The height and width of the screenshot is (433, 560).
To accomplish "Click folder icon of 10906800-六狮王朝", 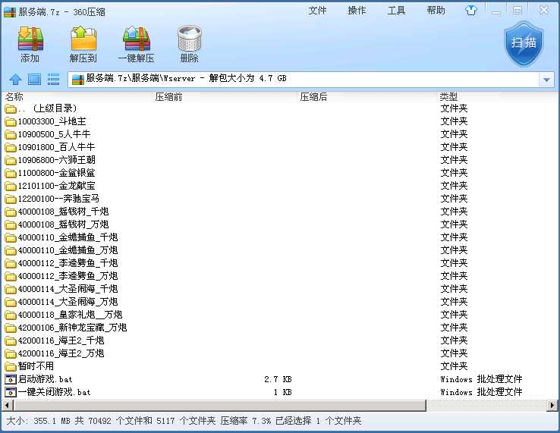I will point(11,160).
